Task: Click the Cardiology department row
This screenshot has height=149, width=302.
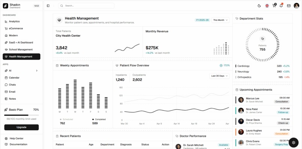Action: click(x=262, y=66)
